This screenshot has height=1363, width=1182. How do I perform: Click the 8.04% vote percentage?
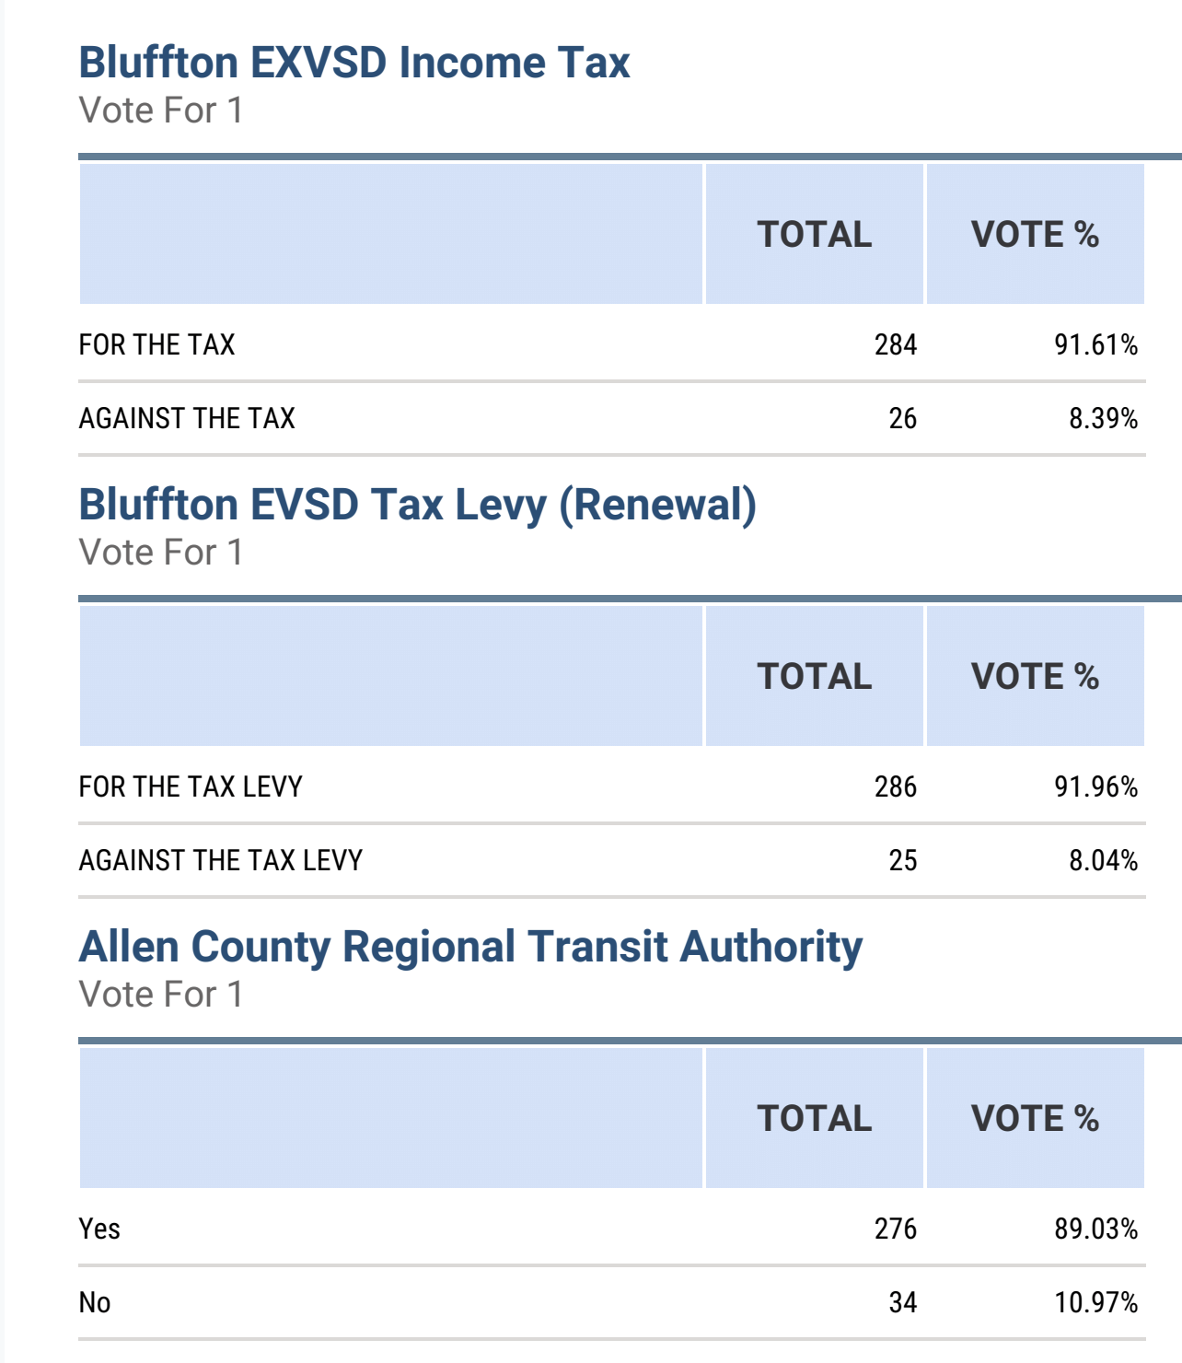click(1104, 860)
